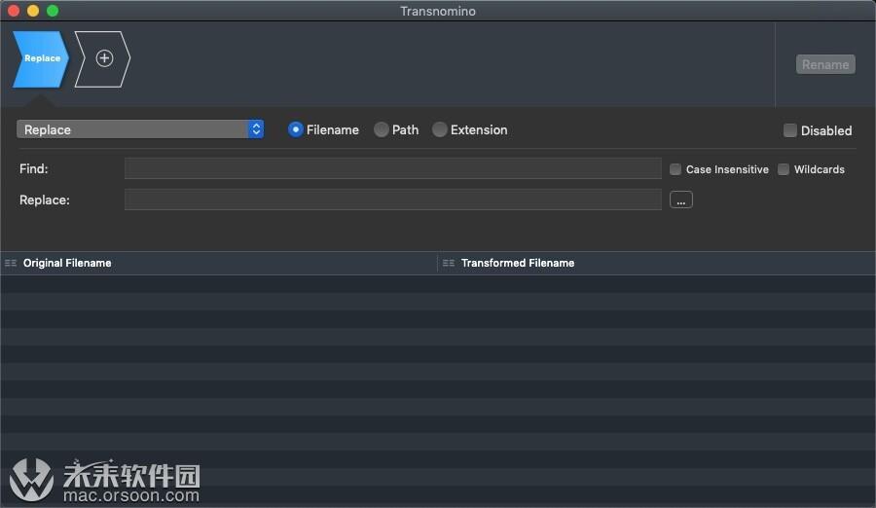This screenshot has width=876, height=508.
Task: Sort by Original Filename column header
Action: pyautogui.click(x=67, y=263)
